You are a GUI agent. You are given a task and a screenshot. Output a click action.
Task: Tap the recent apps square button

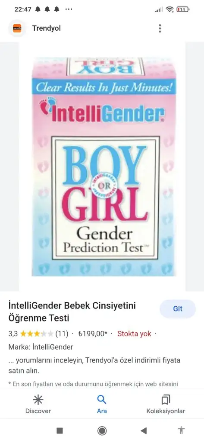coord(60,430)
